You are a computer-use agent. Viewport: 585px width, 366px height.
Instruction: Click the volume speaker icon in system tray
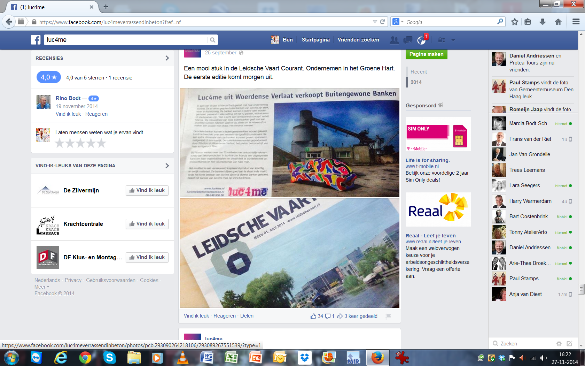pyautogui.click(x=543, y=358)
